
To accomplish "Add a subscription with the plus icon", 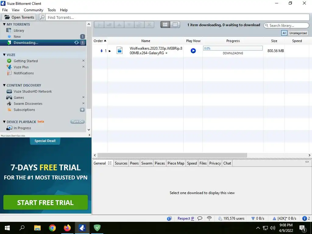I will point(82,110).
